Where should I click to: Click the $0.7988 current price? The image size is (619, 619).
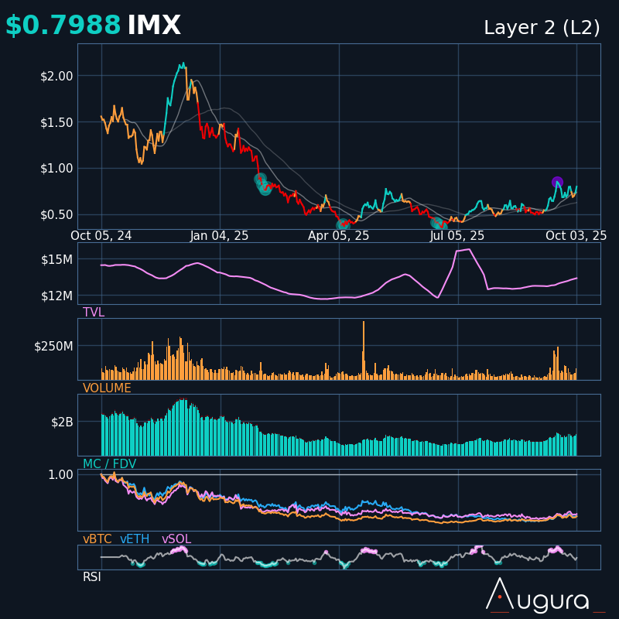tap(63, 26)
